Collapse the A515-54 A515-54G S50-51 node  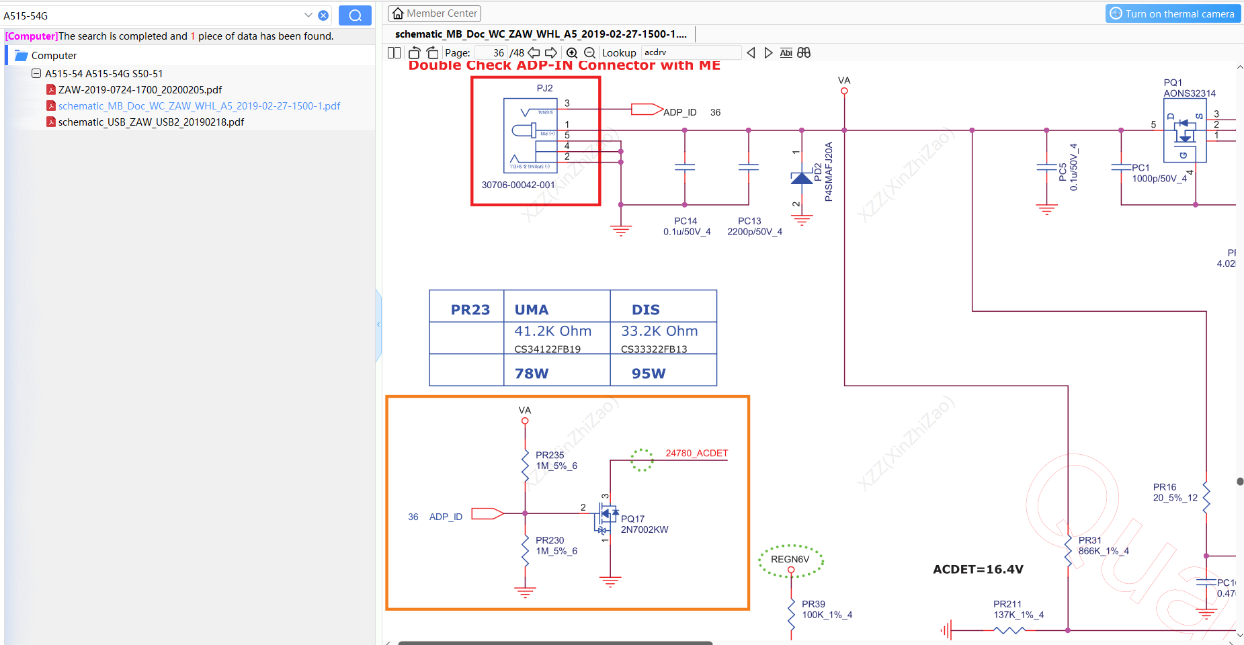click(x=36, y=73)
